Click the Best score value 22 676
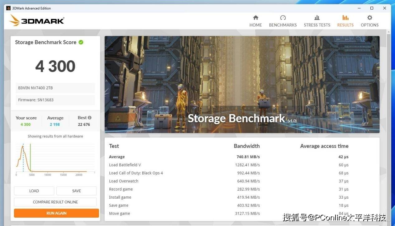 (84, 124)
